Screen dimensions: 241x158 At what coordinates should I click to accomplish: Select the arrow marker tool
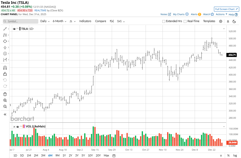(5, 48)
